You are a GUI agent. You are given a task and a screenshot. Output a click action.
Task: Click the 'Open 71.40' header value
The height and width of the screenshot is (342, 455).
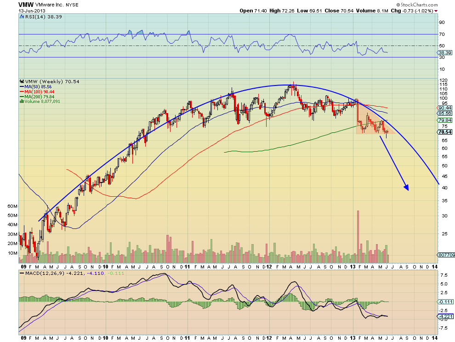(x=253, y=11)
